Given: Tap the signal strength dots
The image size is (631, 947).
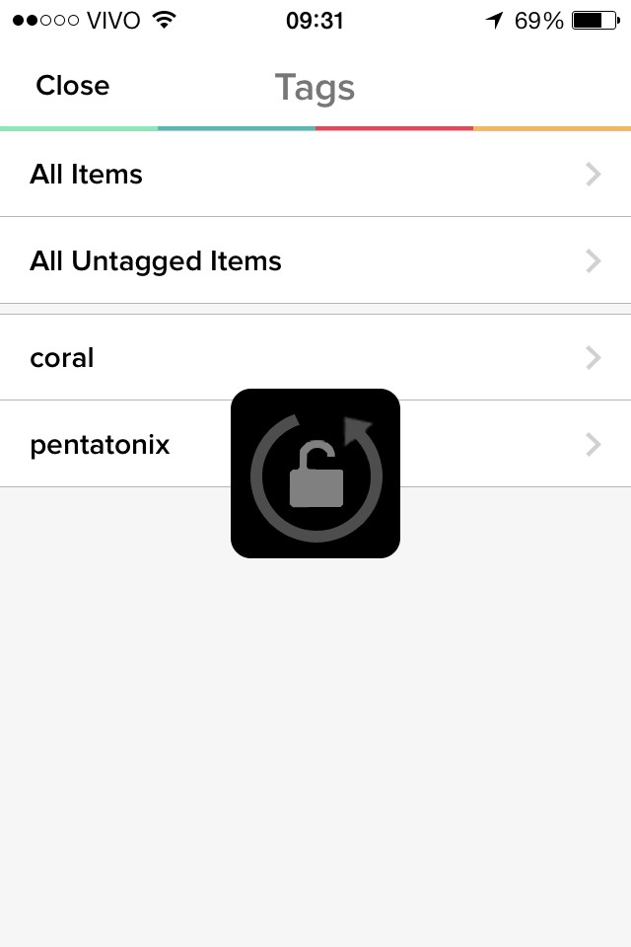Looking at the screenshot, I should [x=45, y=20].
